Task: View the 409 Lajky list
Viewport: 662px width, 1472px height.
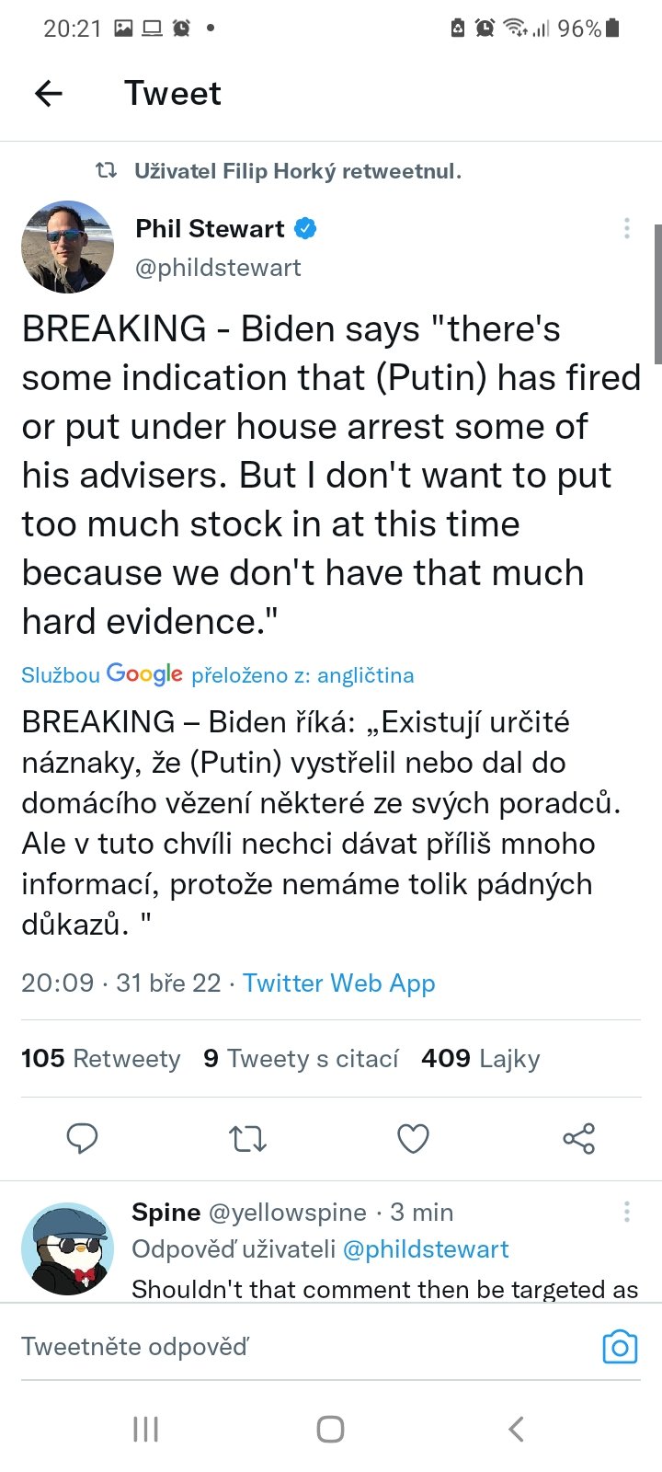Action: pyautogui.click(x=481, y=1059)
